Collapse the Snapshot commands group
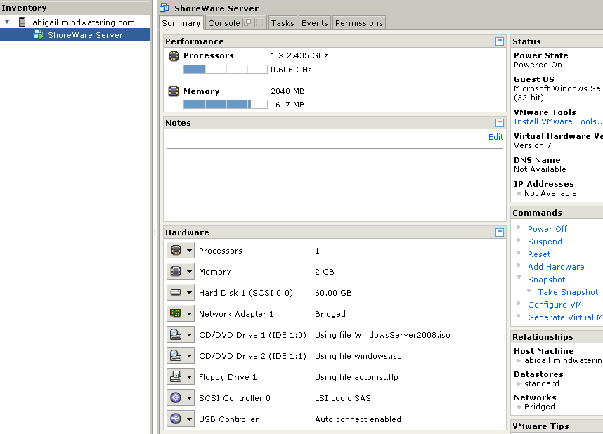Screen dimensions: 603x434 click(519, 279)
